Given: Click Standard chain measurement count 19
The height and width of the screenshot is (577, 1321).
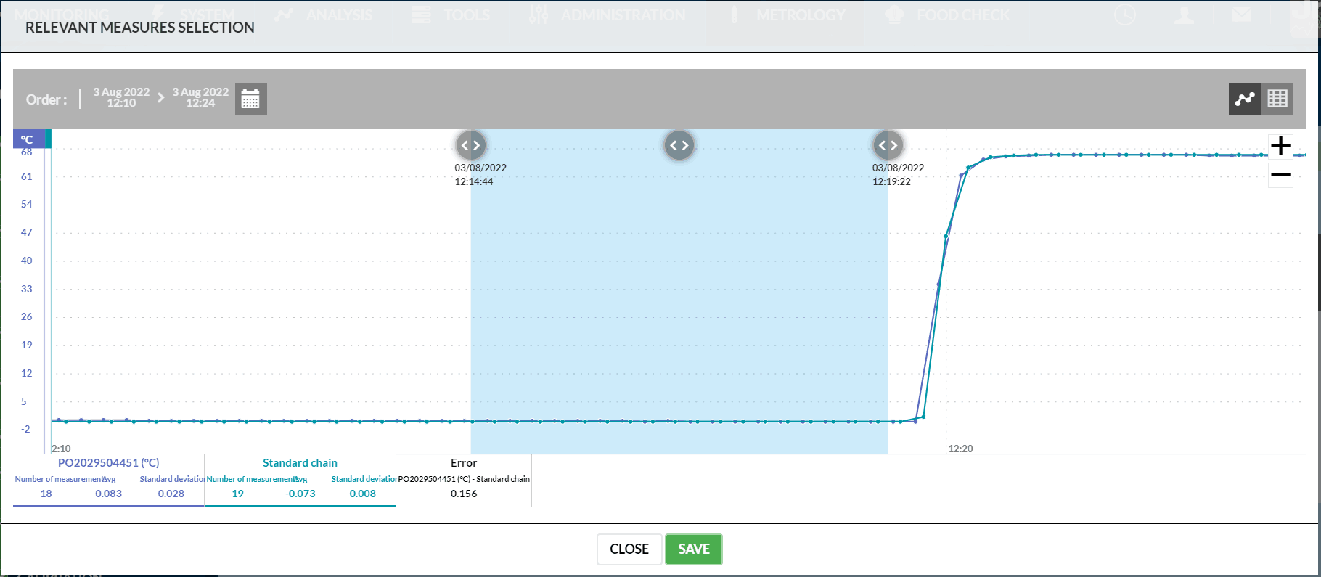Looking at the screenshot, I should pos(237,494).
